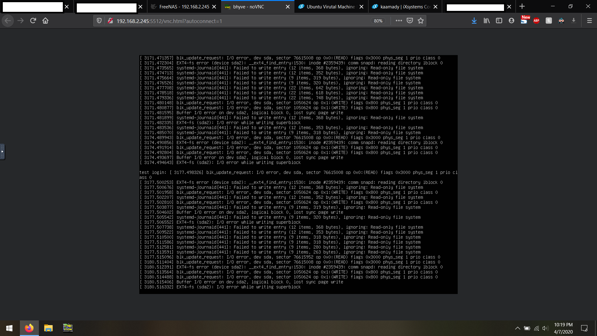Viewport: 597px width, 336px height.
Task: Open the Firefox hamburger menu
Action: tap(589, 21)
